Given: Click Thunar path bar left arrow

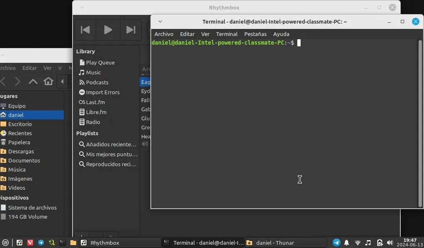Looking at the screenshot, I should pyautogui.click(x=62, y=81).
